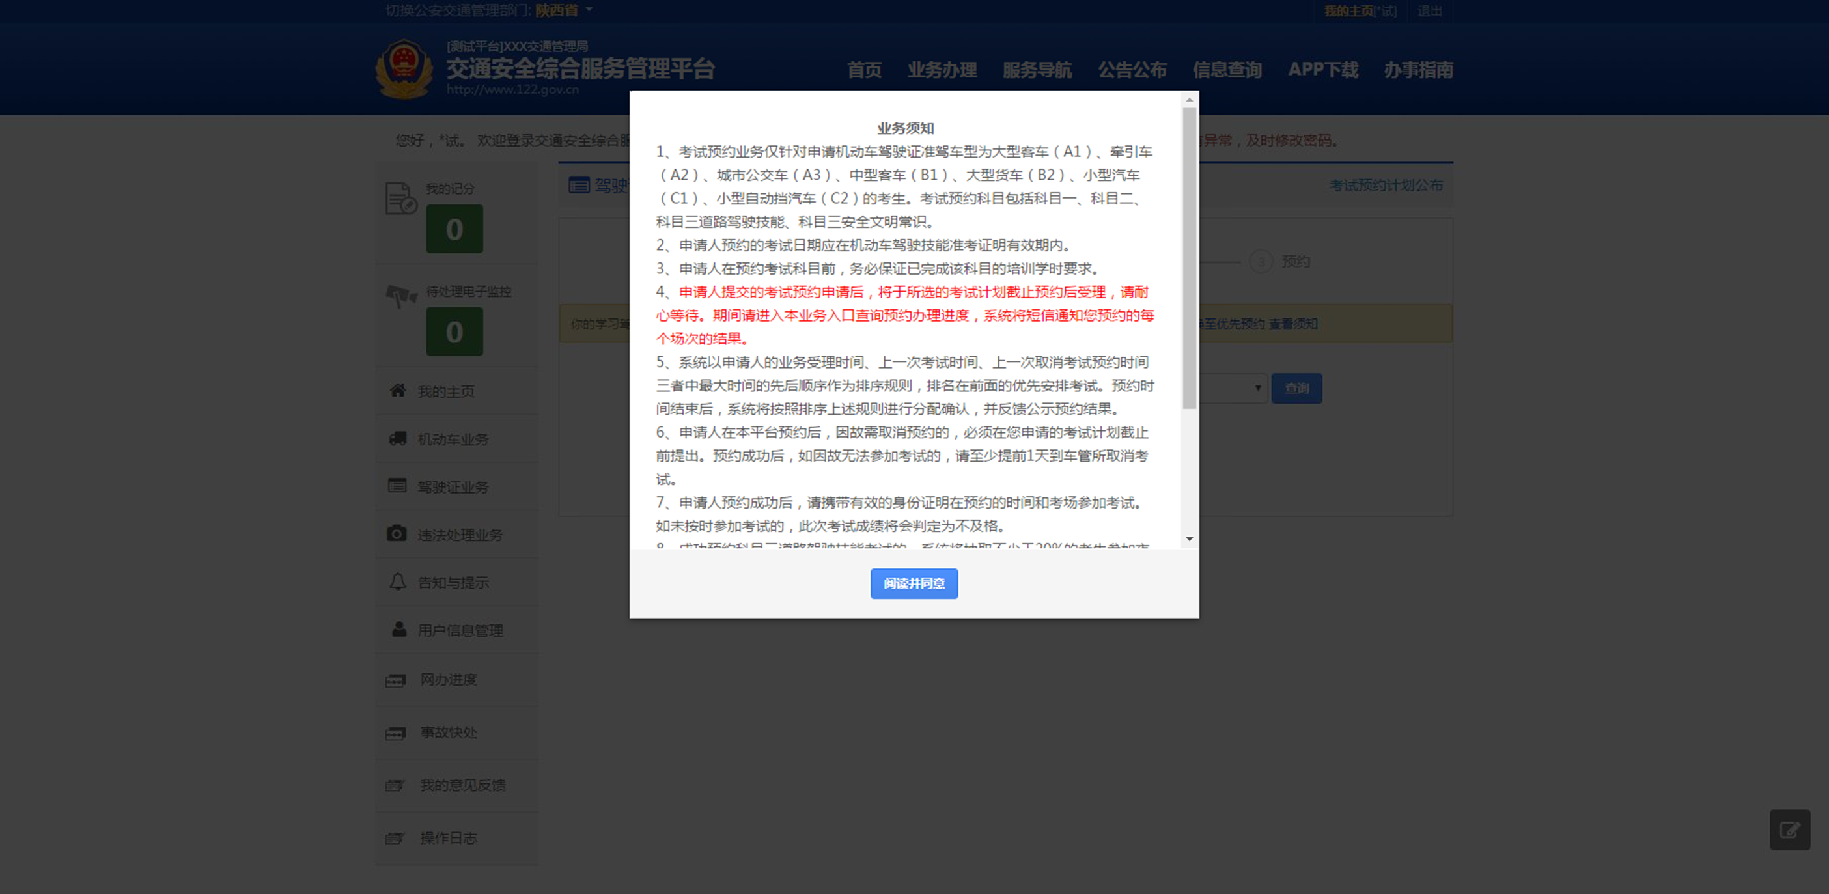Click the police badge logo
1829x894 pixels.
404,69
